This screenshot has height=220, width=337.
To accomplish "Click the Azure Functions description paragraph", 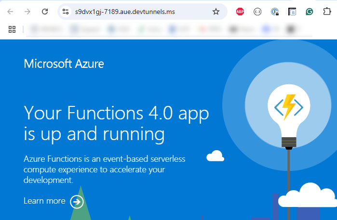I will click(104, 169).
